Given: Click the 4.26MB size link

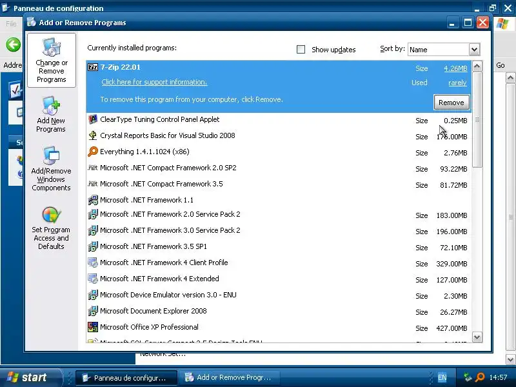Looking at the screenshot, I should [x=455, y=68].
